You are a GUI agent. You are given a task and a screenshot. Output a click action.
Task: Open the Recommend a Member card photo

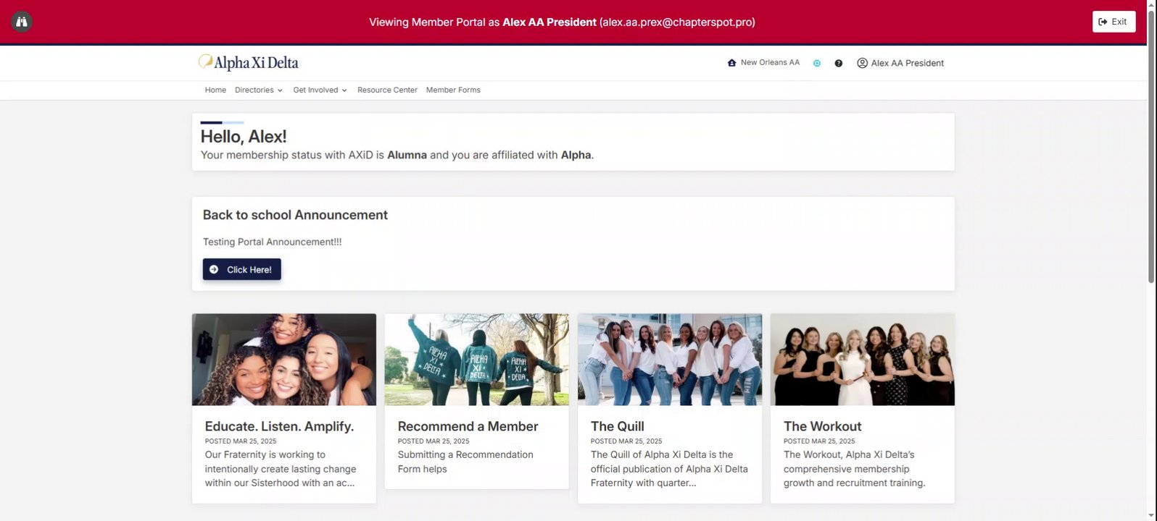click(x=476, y=360)
